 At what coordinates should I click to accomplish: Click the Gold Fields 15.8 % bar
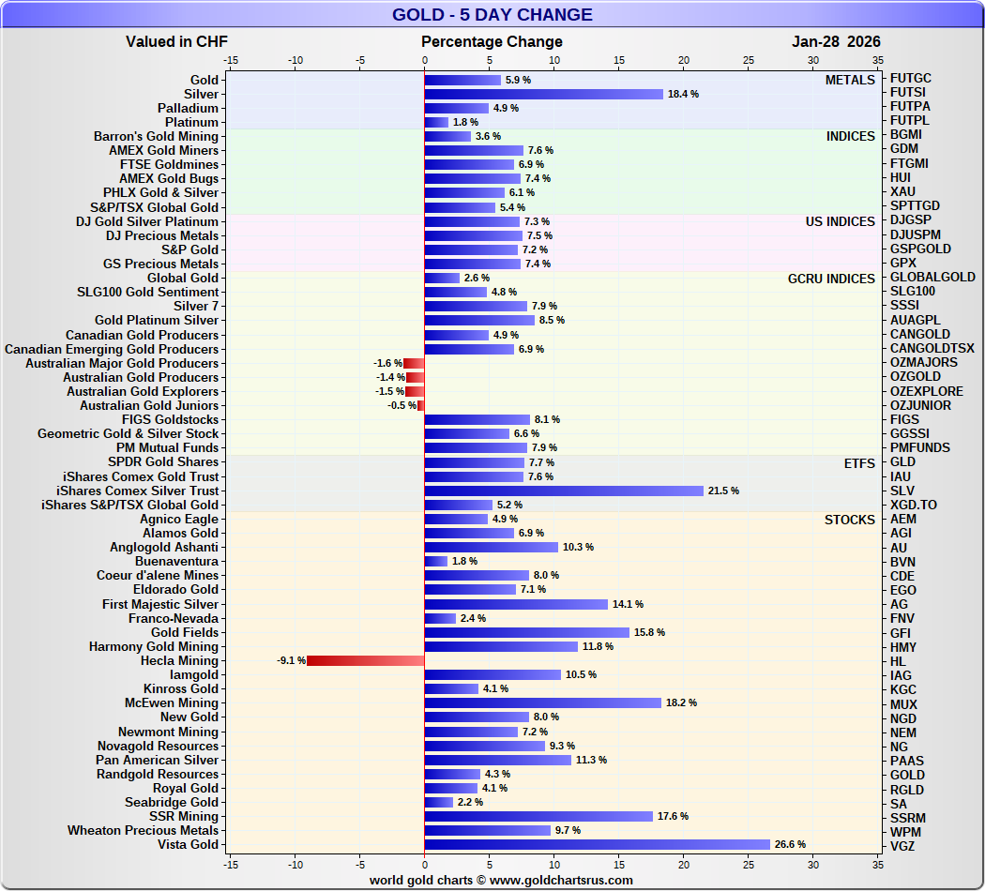[x=526, y=632]
